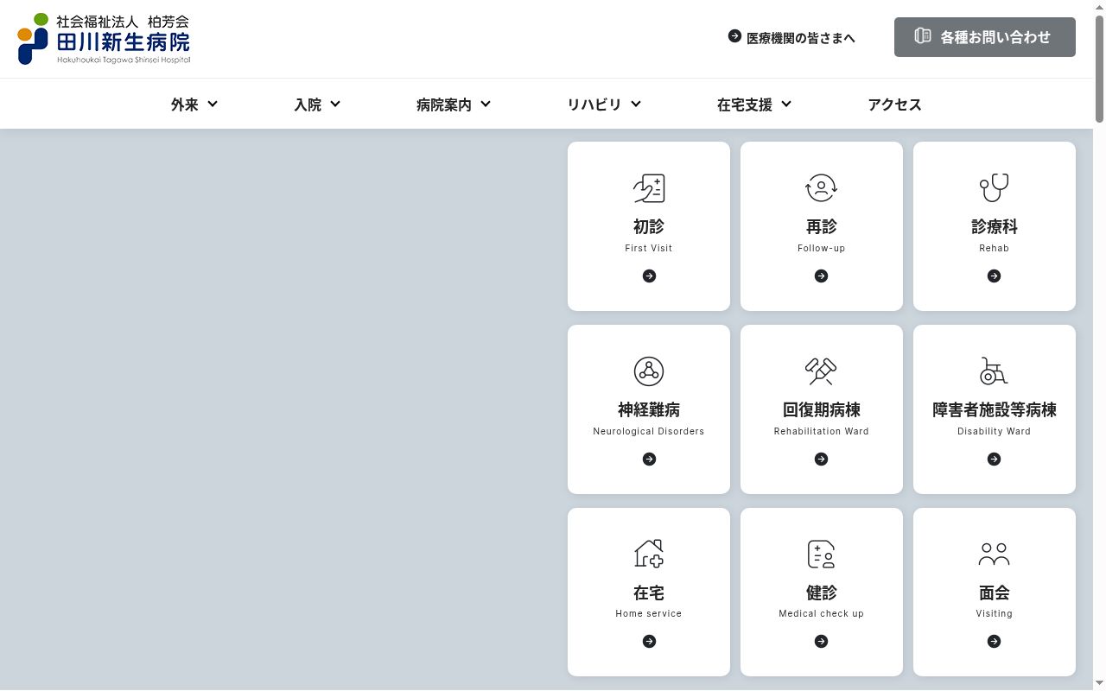Click the "Home service" caption
The height and width of the screenshot is (691, 1106).
[x=649, y=613]
